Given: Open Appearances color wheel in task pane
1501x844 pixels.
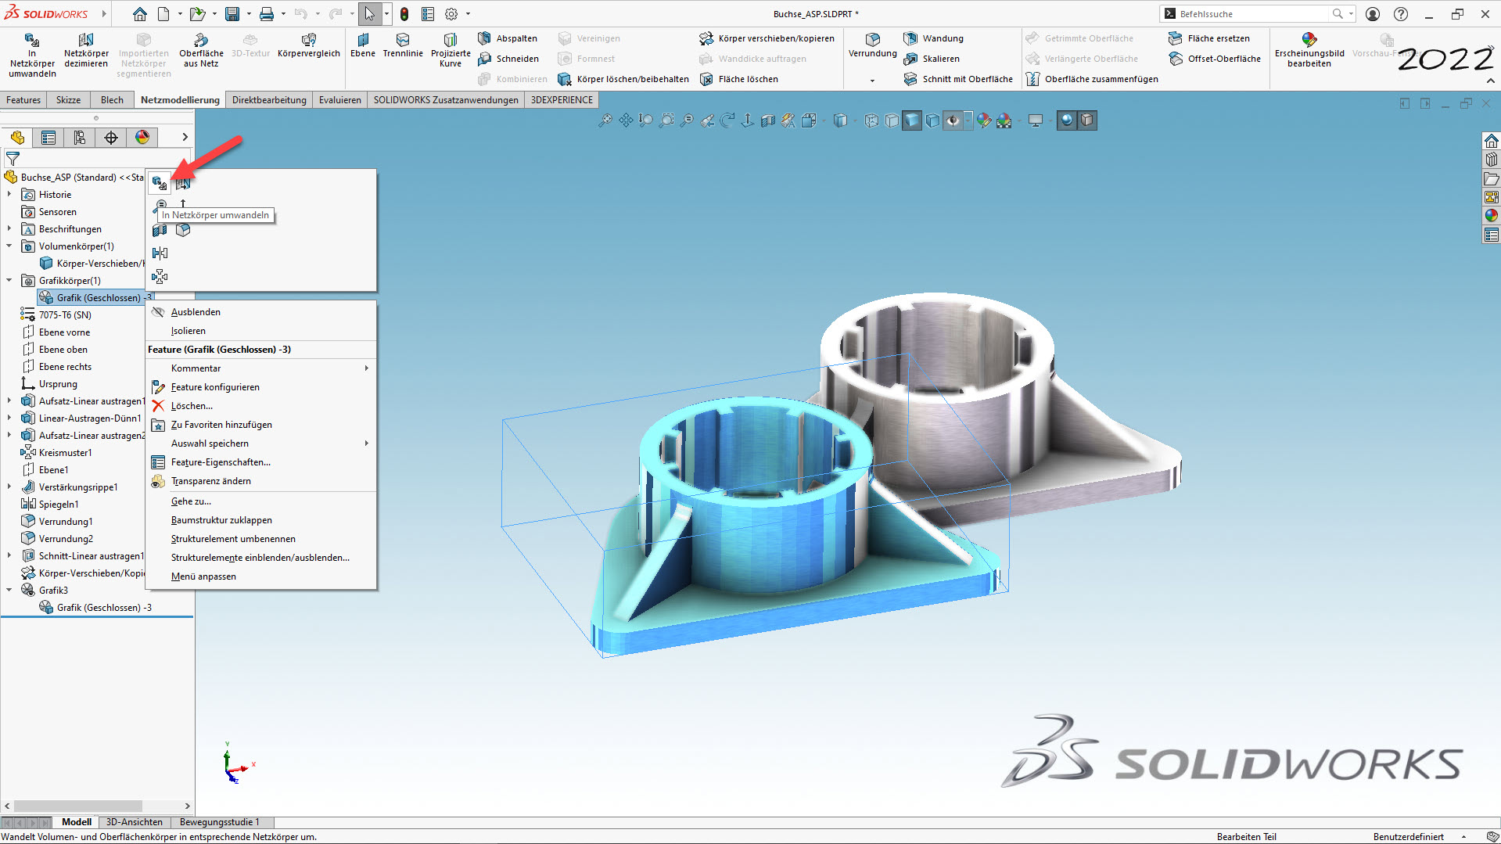Looking at the screenshot, I should click(x=1492, y=216).
